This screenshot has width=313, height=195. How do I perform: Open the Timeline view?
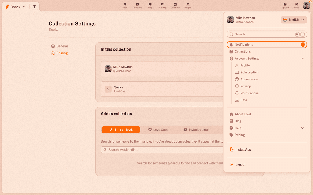137,6
